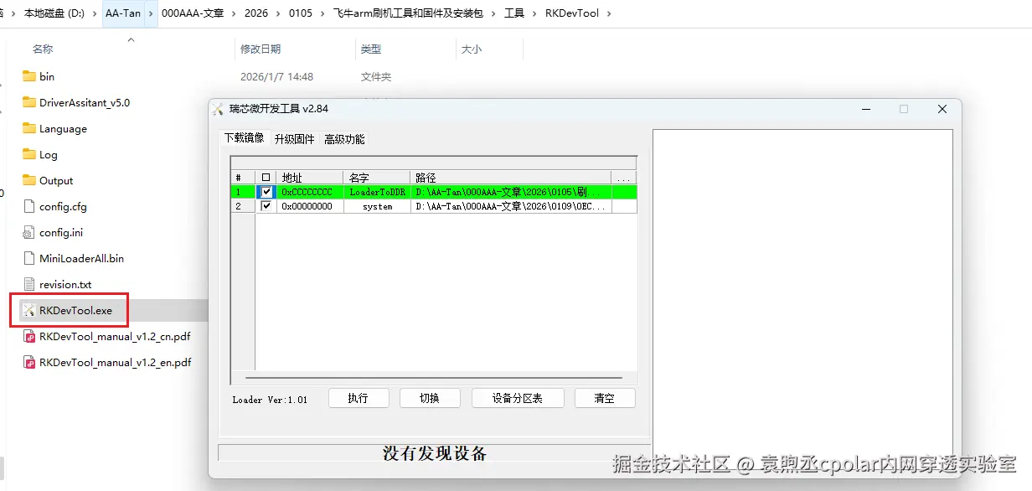Select the MiniLoaderAll.bin file icon
The width and height of the screenshot is (1032, 491).
pos(29,259)
